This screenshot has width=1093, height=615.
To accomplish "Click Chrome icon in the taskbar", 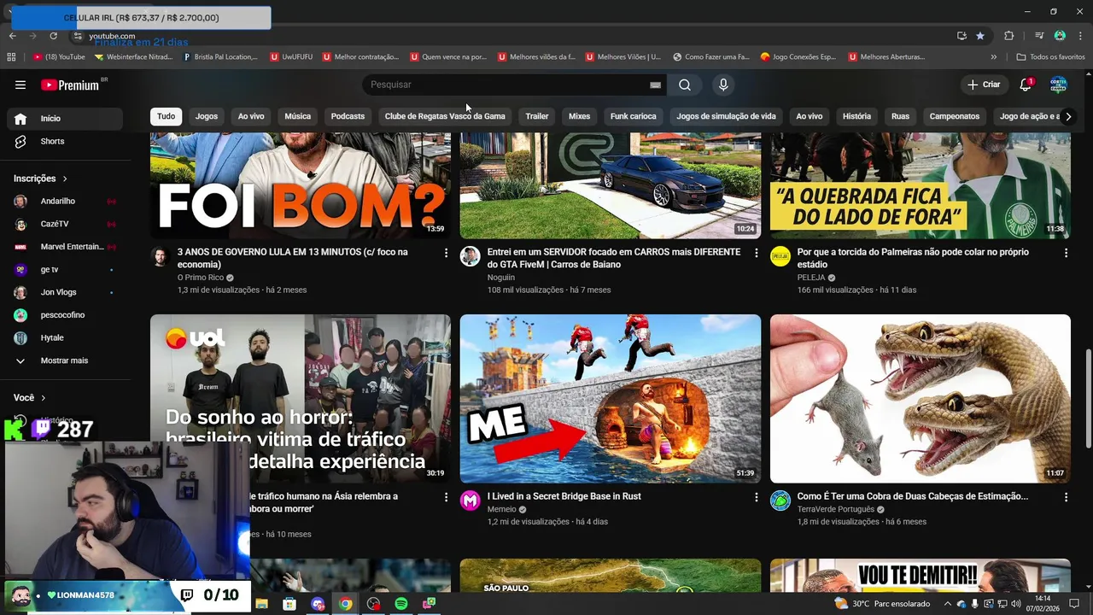I will 345,604.
